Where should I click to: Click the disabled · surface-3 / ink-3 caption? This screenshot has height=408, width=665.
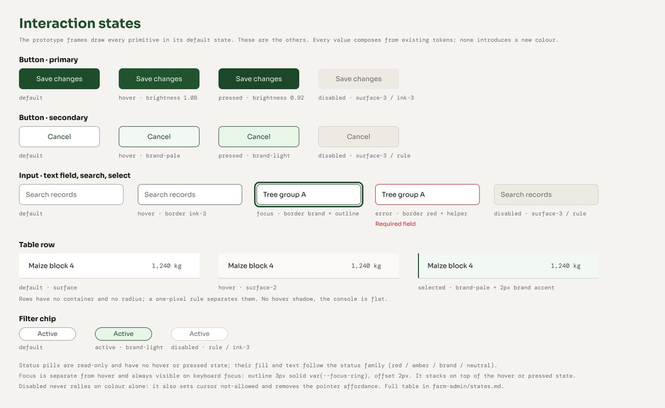point(366,97)
